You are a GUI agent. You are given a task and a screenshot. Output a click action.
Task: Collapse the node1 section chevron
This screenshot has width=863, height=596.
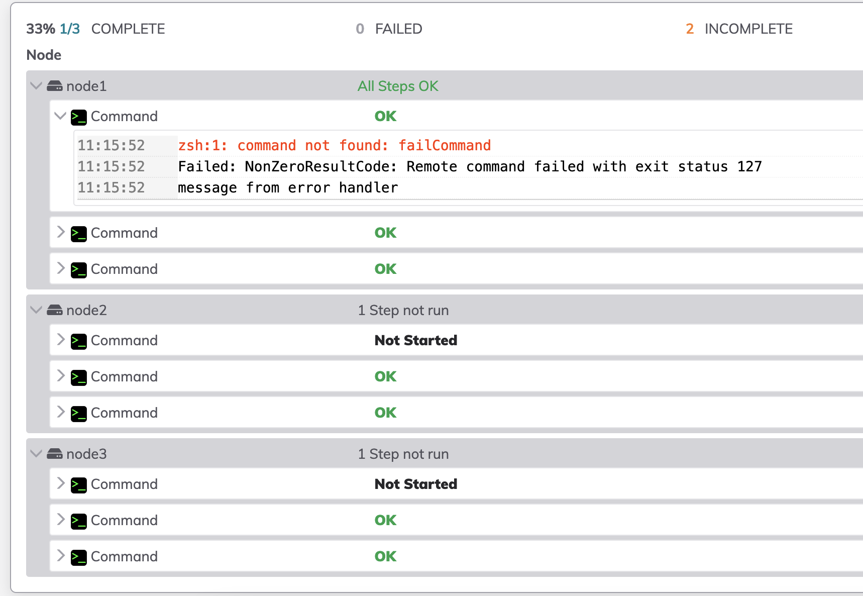36,86
